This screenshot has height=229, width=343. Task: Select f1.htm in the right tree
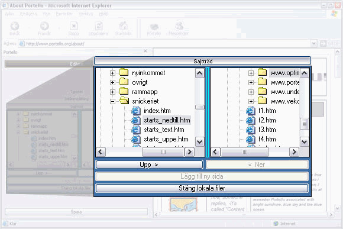click(267, 111)
